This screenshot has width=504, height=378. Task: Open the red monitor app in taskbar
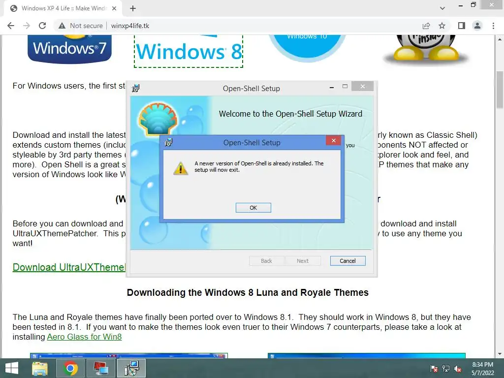(x=100, y=368)
